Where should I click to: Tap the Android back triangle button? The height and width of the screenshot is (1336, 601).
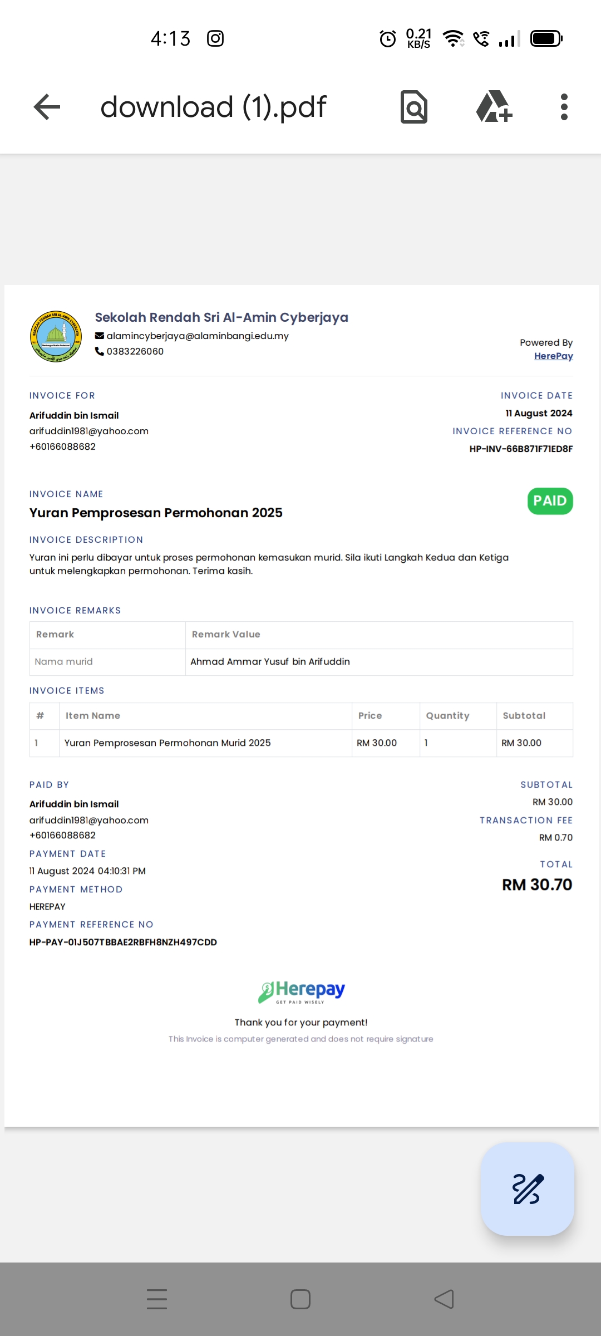pyautogui.click(x=444, y=1299)
